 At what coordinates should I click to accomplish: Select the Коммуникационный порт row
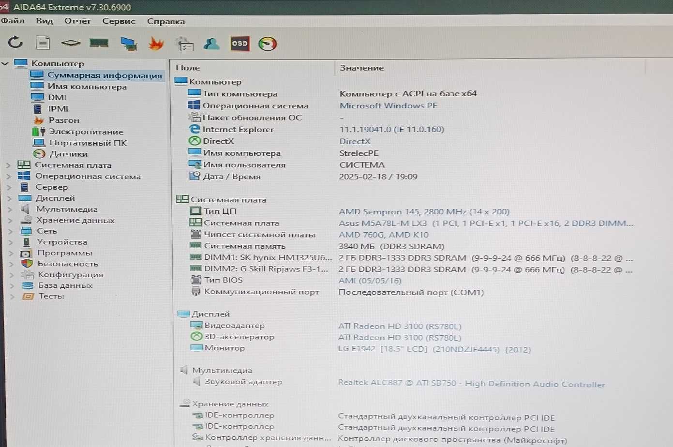(x=337, y=292)
